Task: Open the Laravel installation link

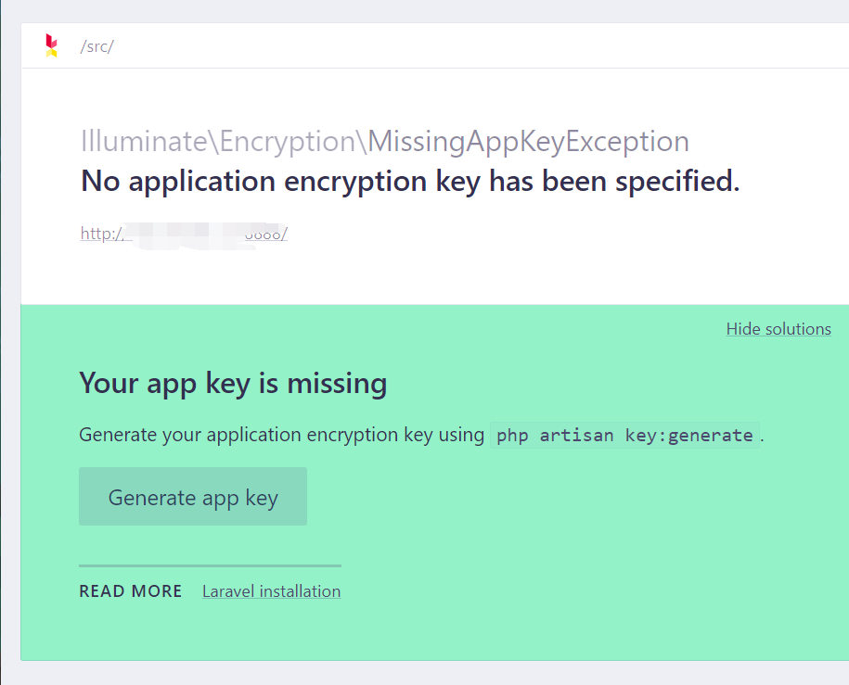Action: click(271, 590)
